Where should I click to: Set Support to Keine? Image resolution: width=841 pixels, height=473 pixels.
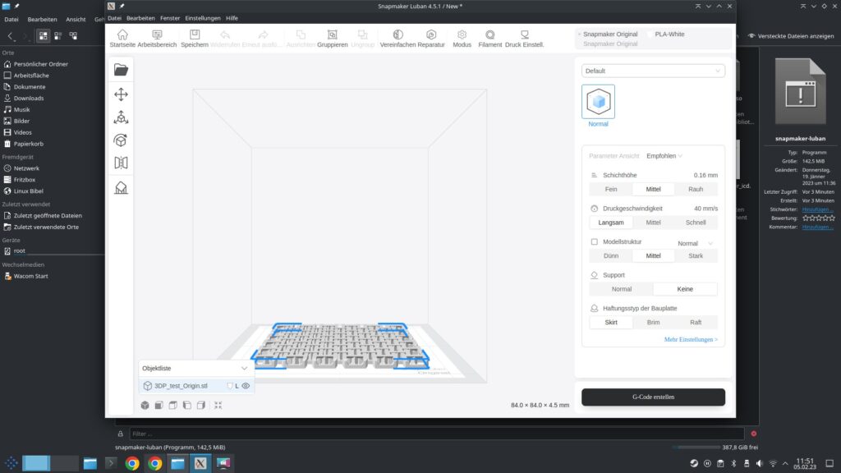coord(685,289)
